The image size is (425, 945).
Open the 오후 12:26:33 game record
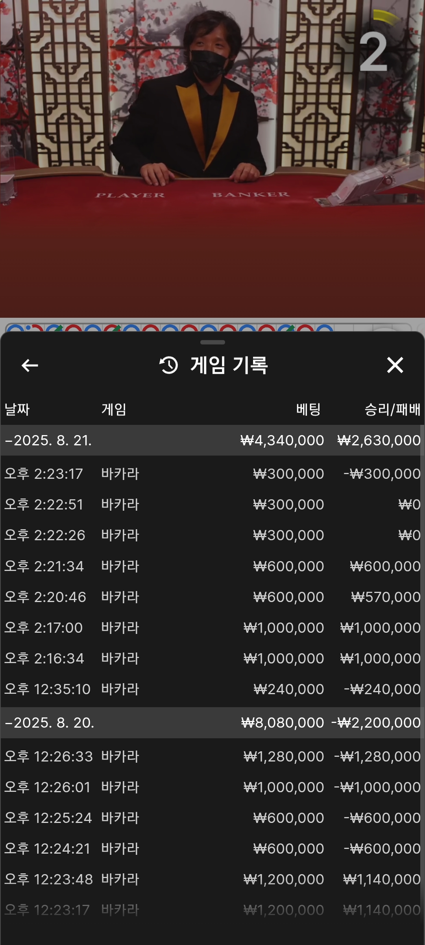pyautogui.click(x=213, y=756)
